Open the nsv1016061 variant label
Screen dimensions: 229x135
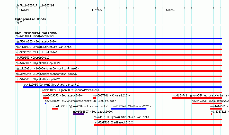[219, 106]
